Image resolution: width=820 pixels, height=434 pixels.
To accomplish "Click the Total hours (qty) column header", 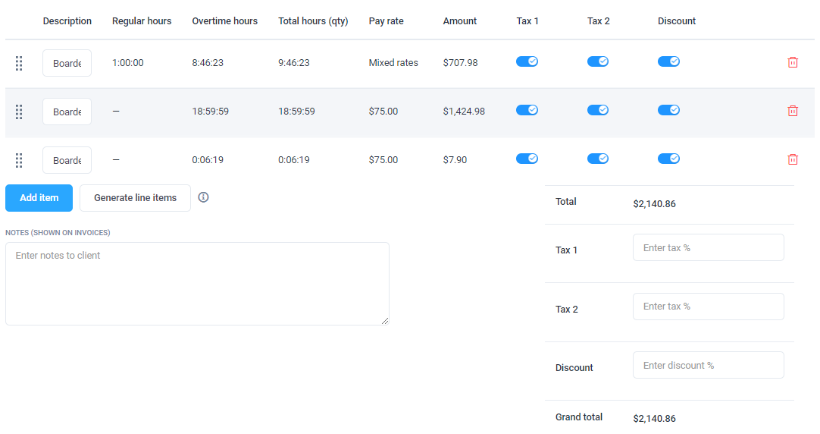I will click(313, 21).
